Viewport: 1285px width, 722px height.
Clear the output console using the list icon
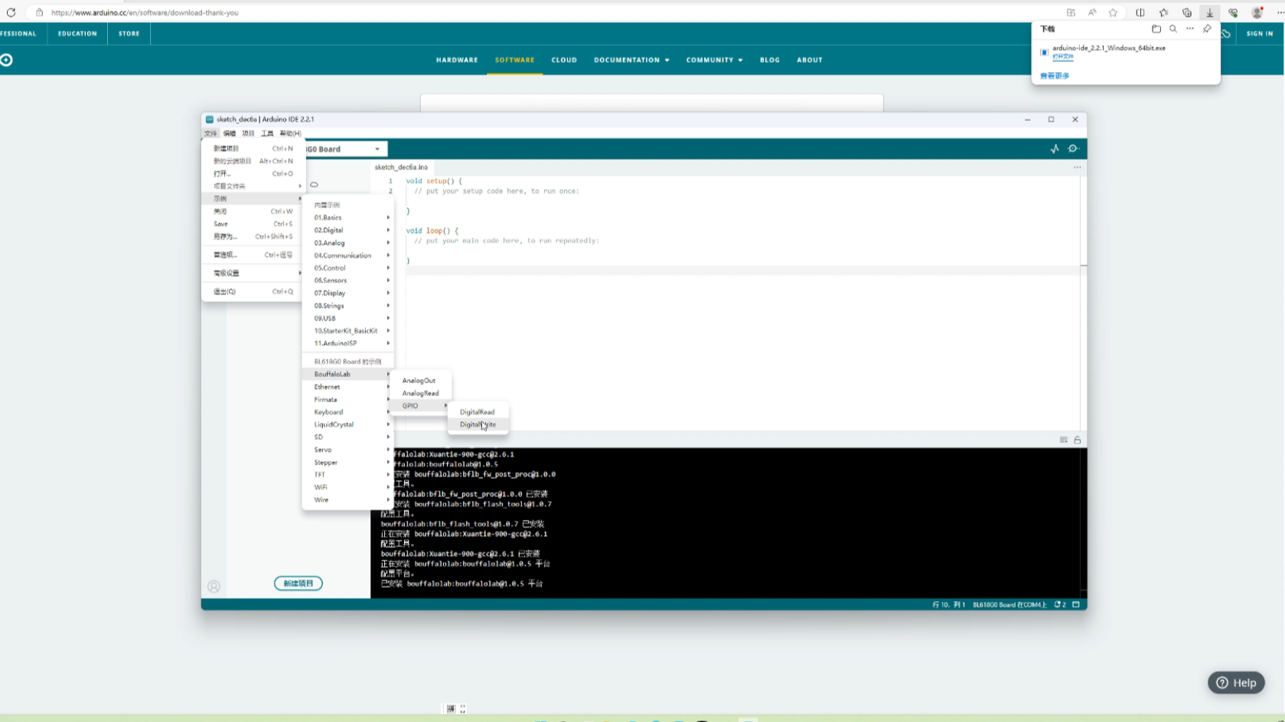click(x=1063, y=440)
